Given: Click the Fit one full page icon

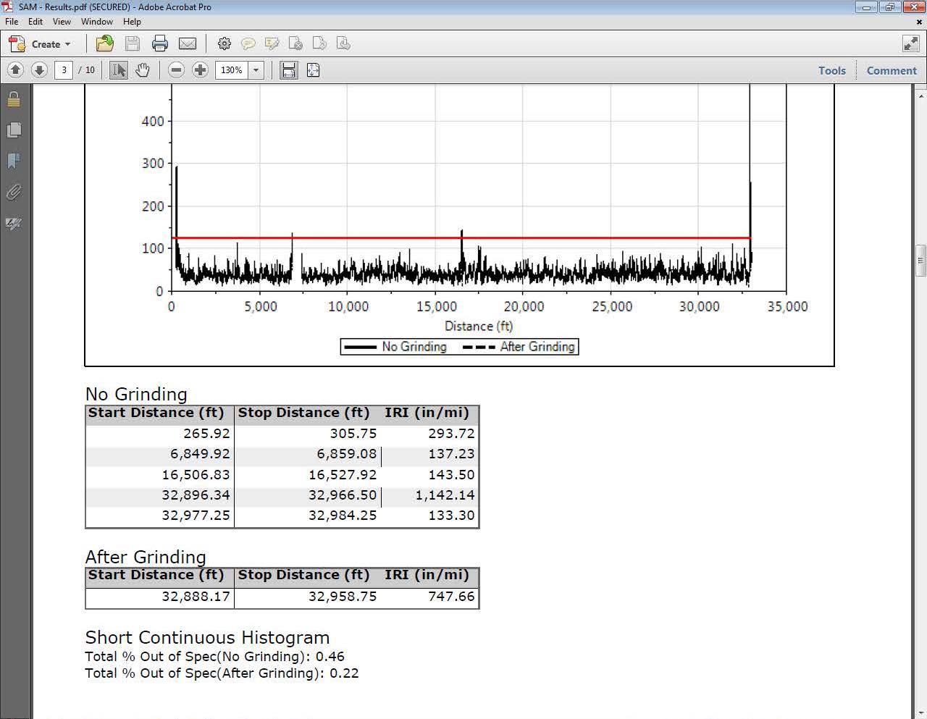Looking at the screenshot, I should [313, 70].
